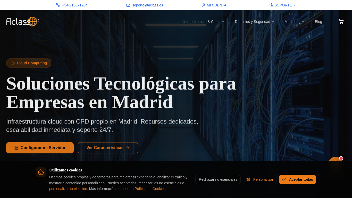
Task: Click the Aclass globe logo
Action: pyautogui.click(x=23, y=22)
